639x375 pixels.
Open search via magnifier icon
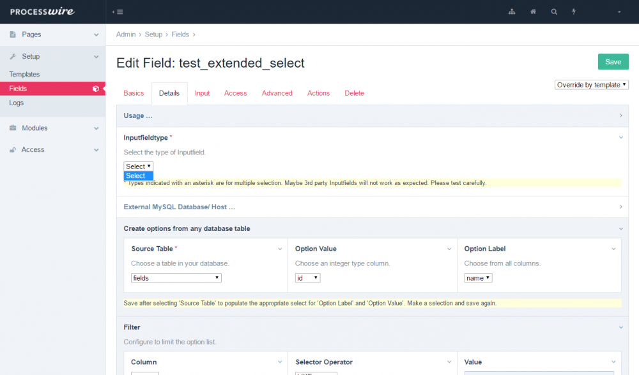click(x=554, y=12)
